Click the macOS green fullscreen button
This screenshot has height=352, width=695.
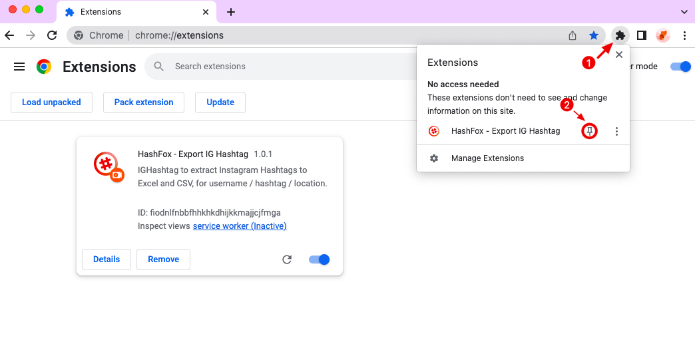(39, 9)
